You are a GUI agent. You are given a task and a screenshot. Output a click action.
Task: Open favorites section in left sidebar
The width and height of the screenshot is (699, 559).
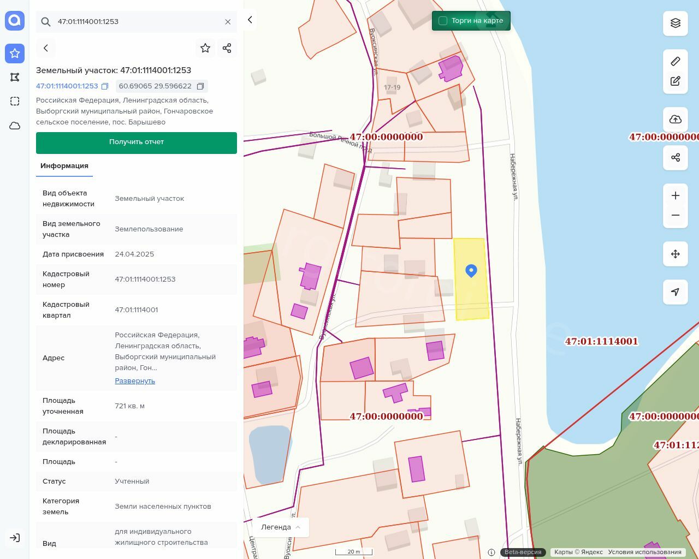coord(15,53)
